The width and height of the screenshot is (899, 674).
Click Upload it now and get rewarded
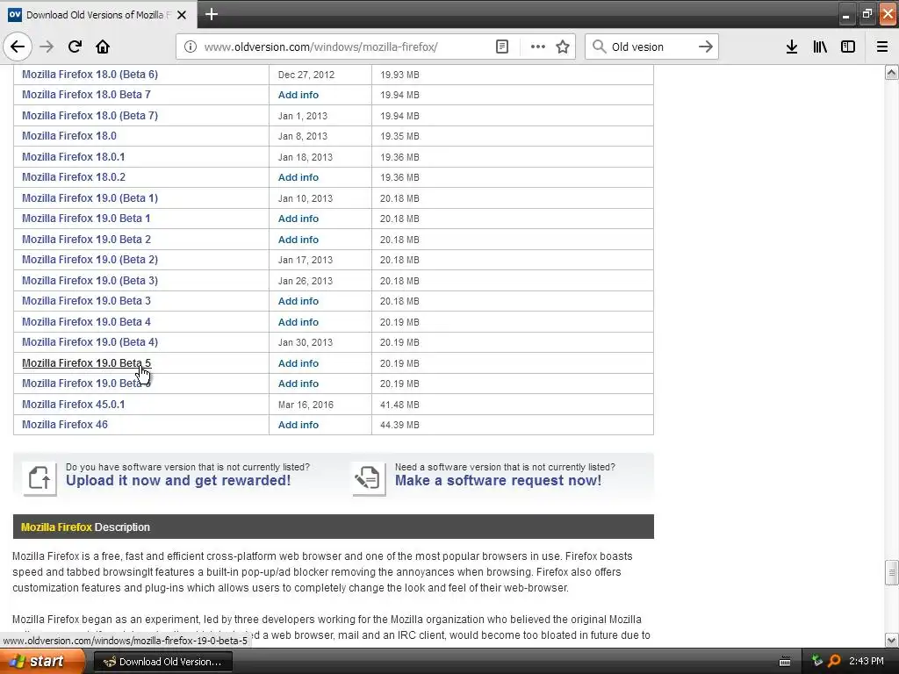[x=178, y=480]
